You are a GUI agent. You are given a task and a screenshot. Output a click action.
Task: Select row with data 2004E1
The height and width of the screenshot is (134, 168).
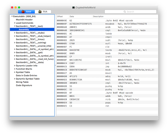(107, 27)
